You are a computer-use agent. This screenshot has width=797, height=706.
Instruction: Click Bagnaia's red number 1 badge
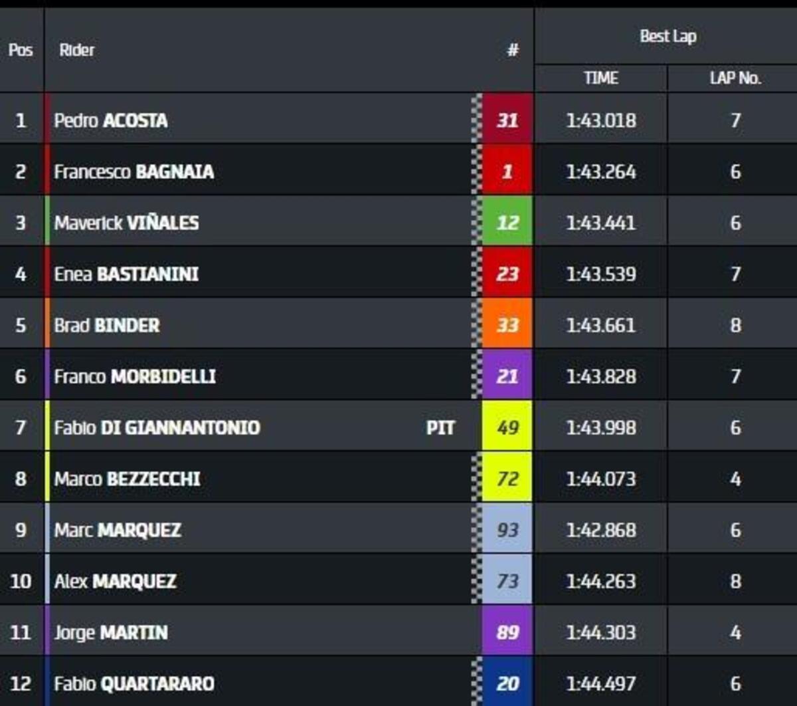[507, 172]
